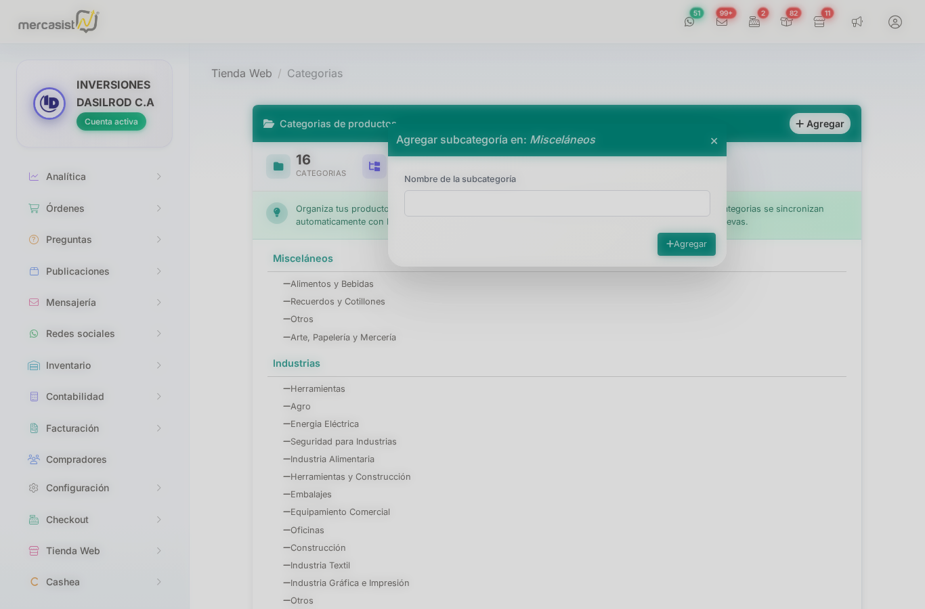Open the user profile icon
Image resolution: width=925 pixels, height=609 pixels.
coord(895,22)
